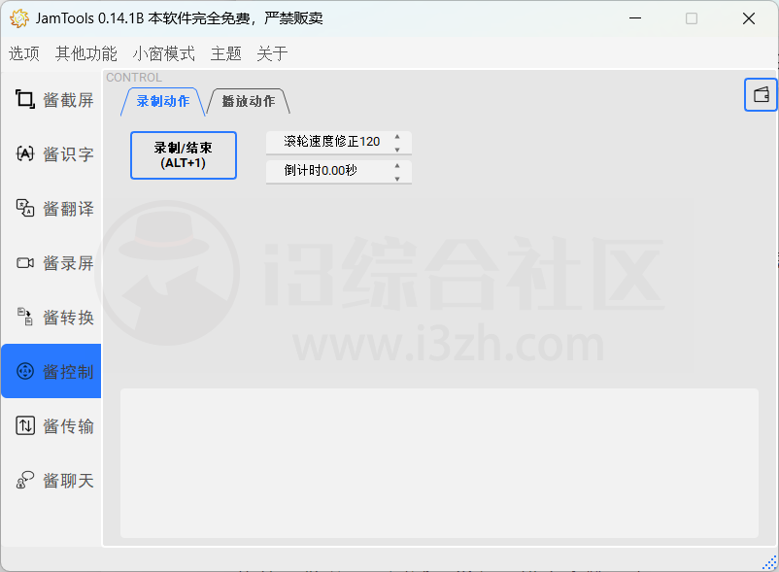Close the JamTools window
Screen dimensions: 779x572
749,18
